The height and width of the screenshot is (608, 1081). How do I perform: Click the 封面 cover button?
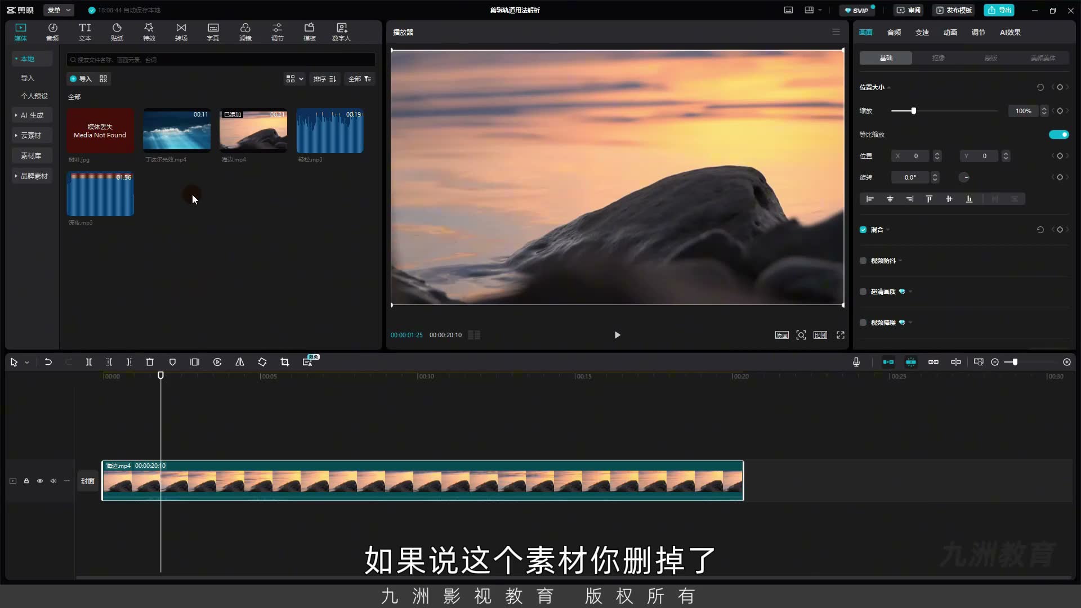click(87, 481)
